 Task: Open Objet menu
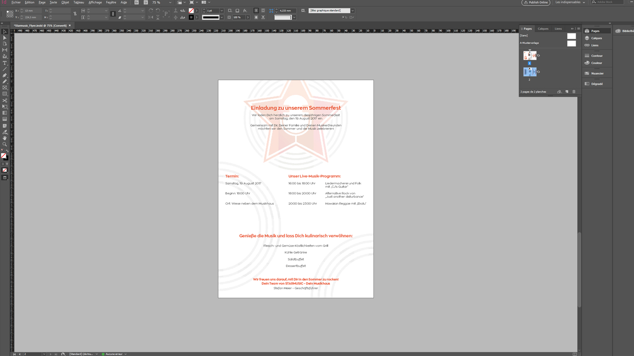(65, 2)
